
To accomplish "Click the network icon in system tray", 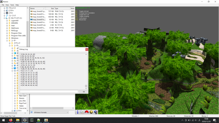I will tap(193, 120).
